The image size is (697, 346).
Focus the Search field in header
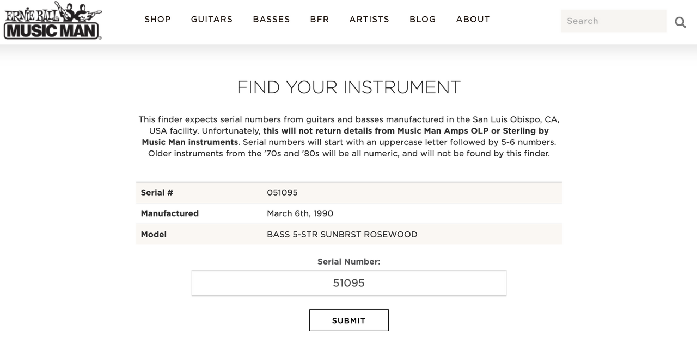click(x=614, y=21)
